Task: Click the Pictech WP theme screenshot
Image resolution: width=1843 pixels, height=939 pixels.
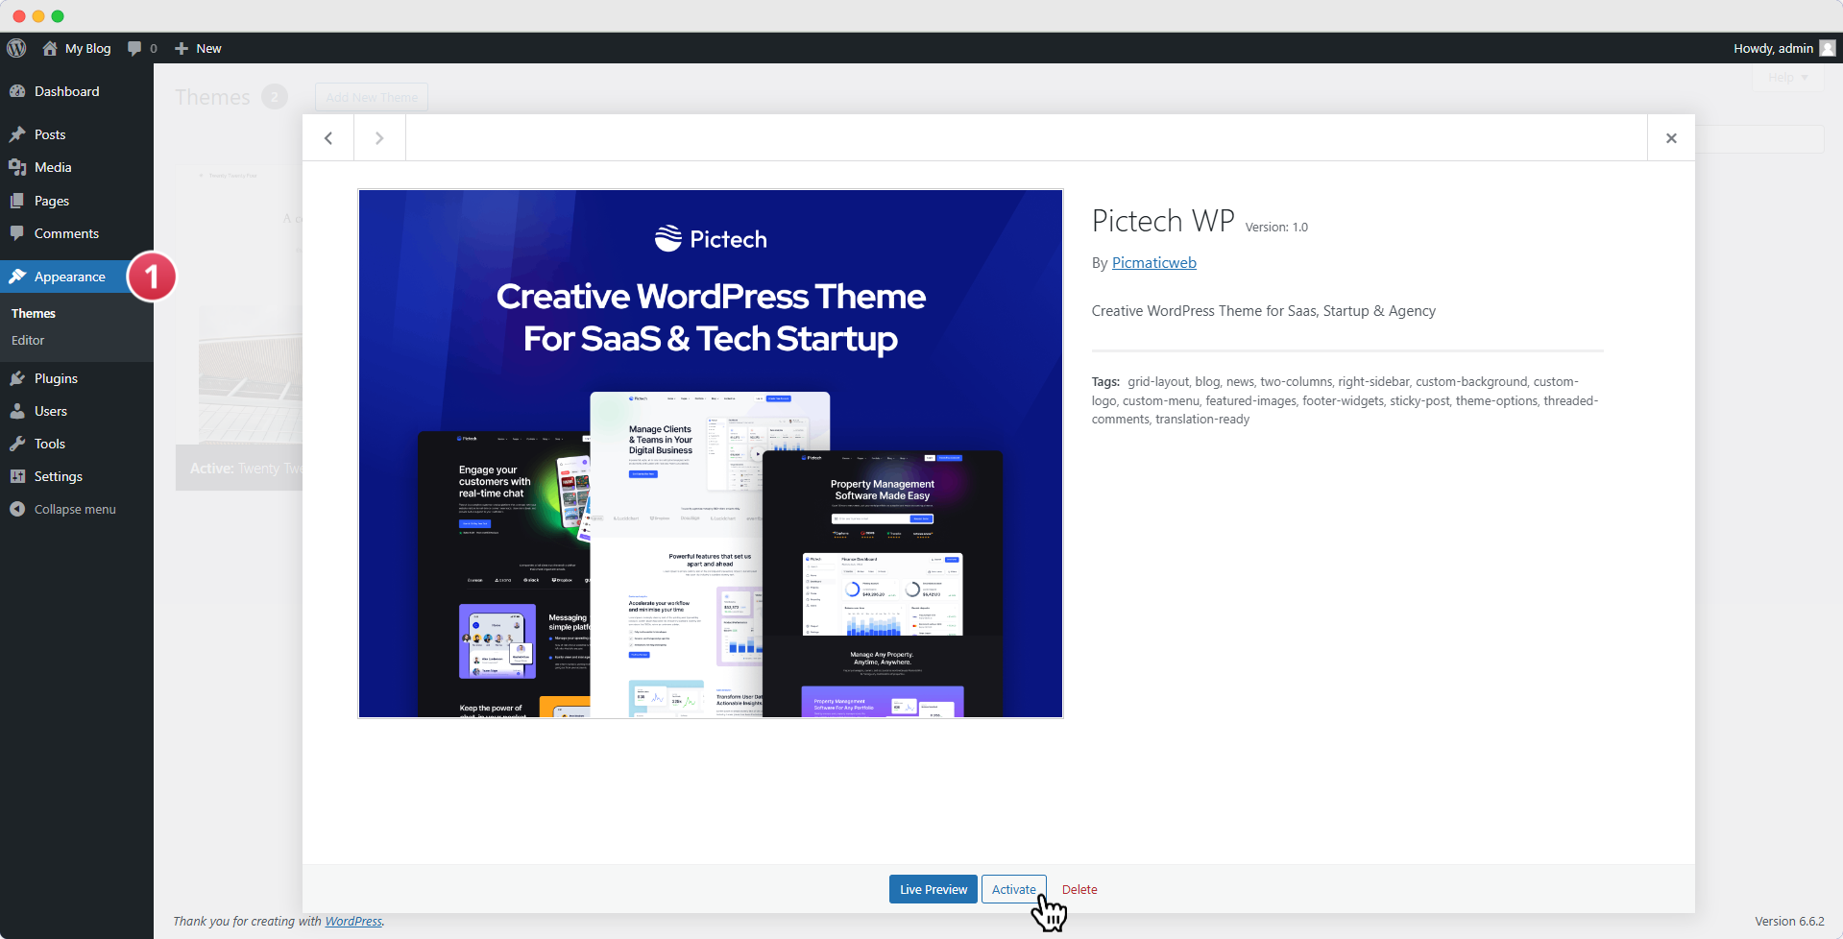Action: [711, 453]
